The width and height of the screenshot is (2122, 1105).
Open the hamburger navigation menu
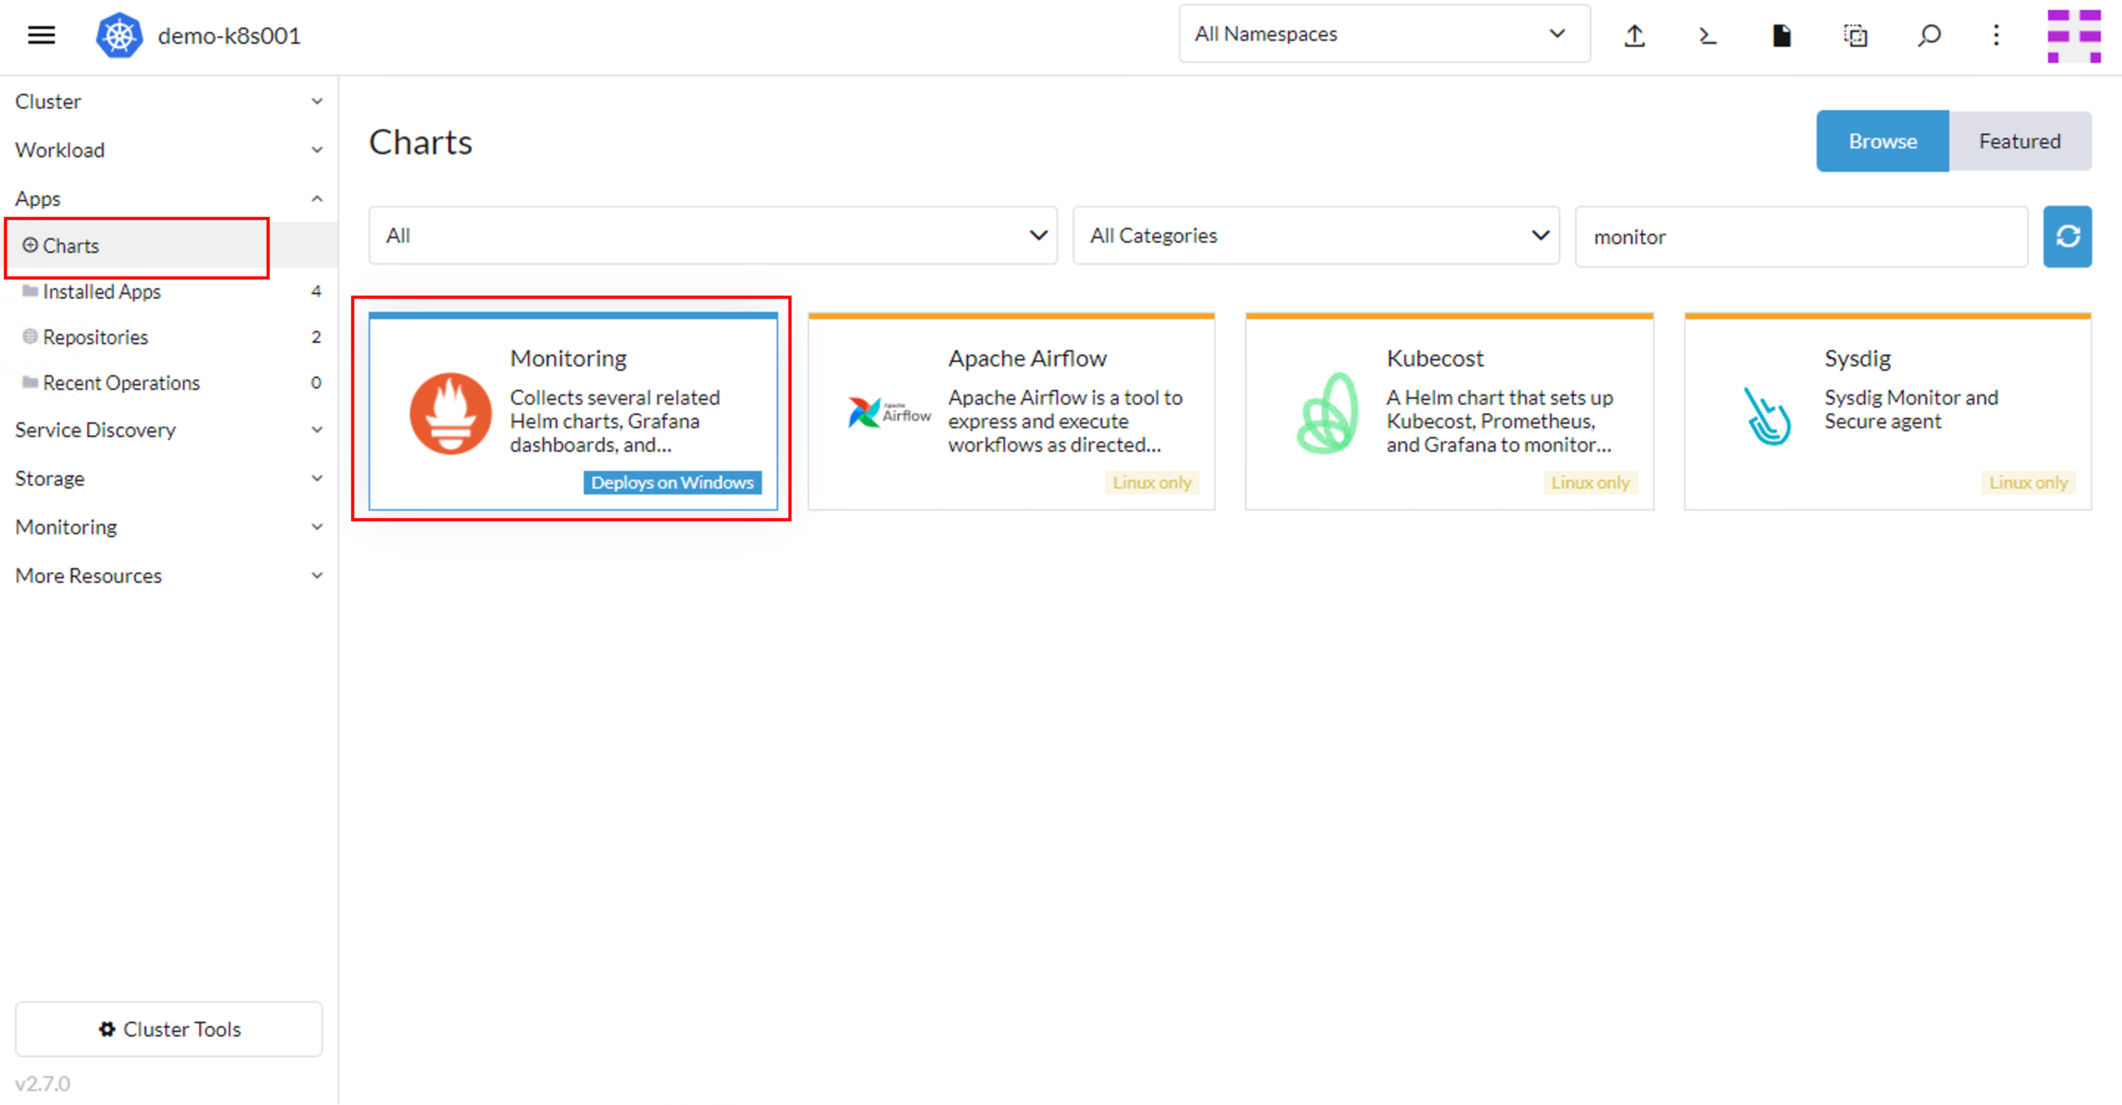41,35
